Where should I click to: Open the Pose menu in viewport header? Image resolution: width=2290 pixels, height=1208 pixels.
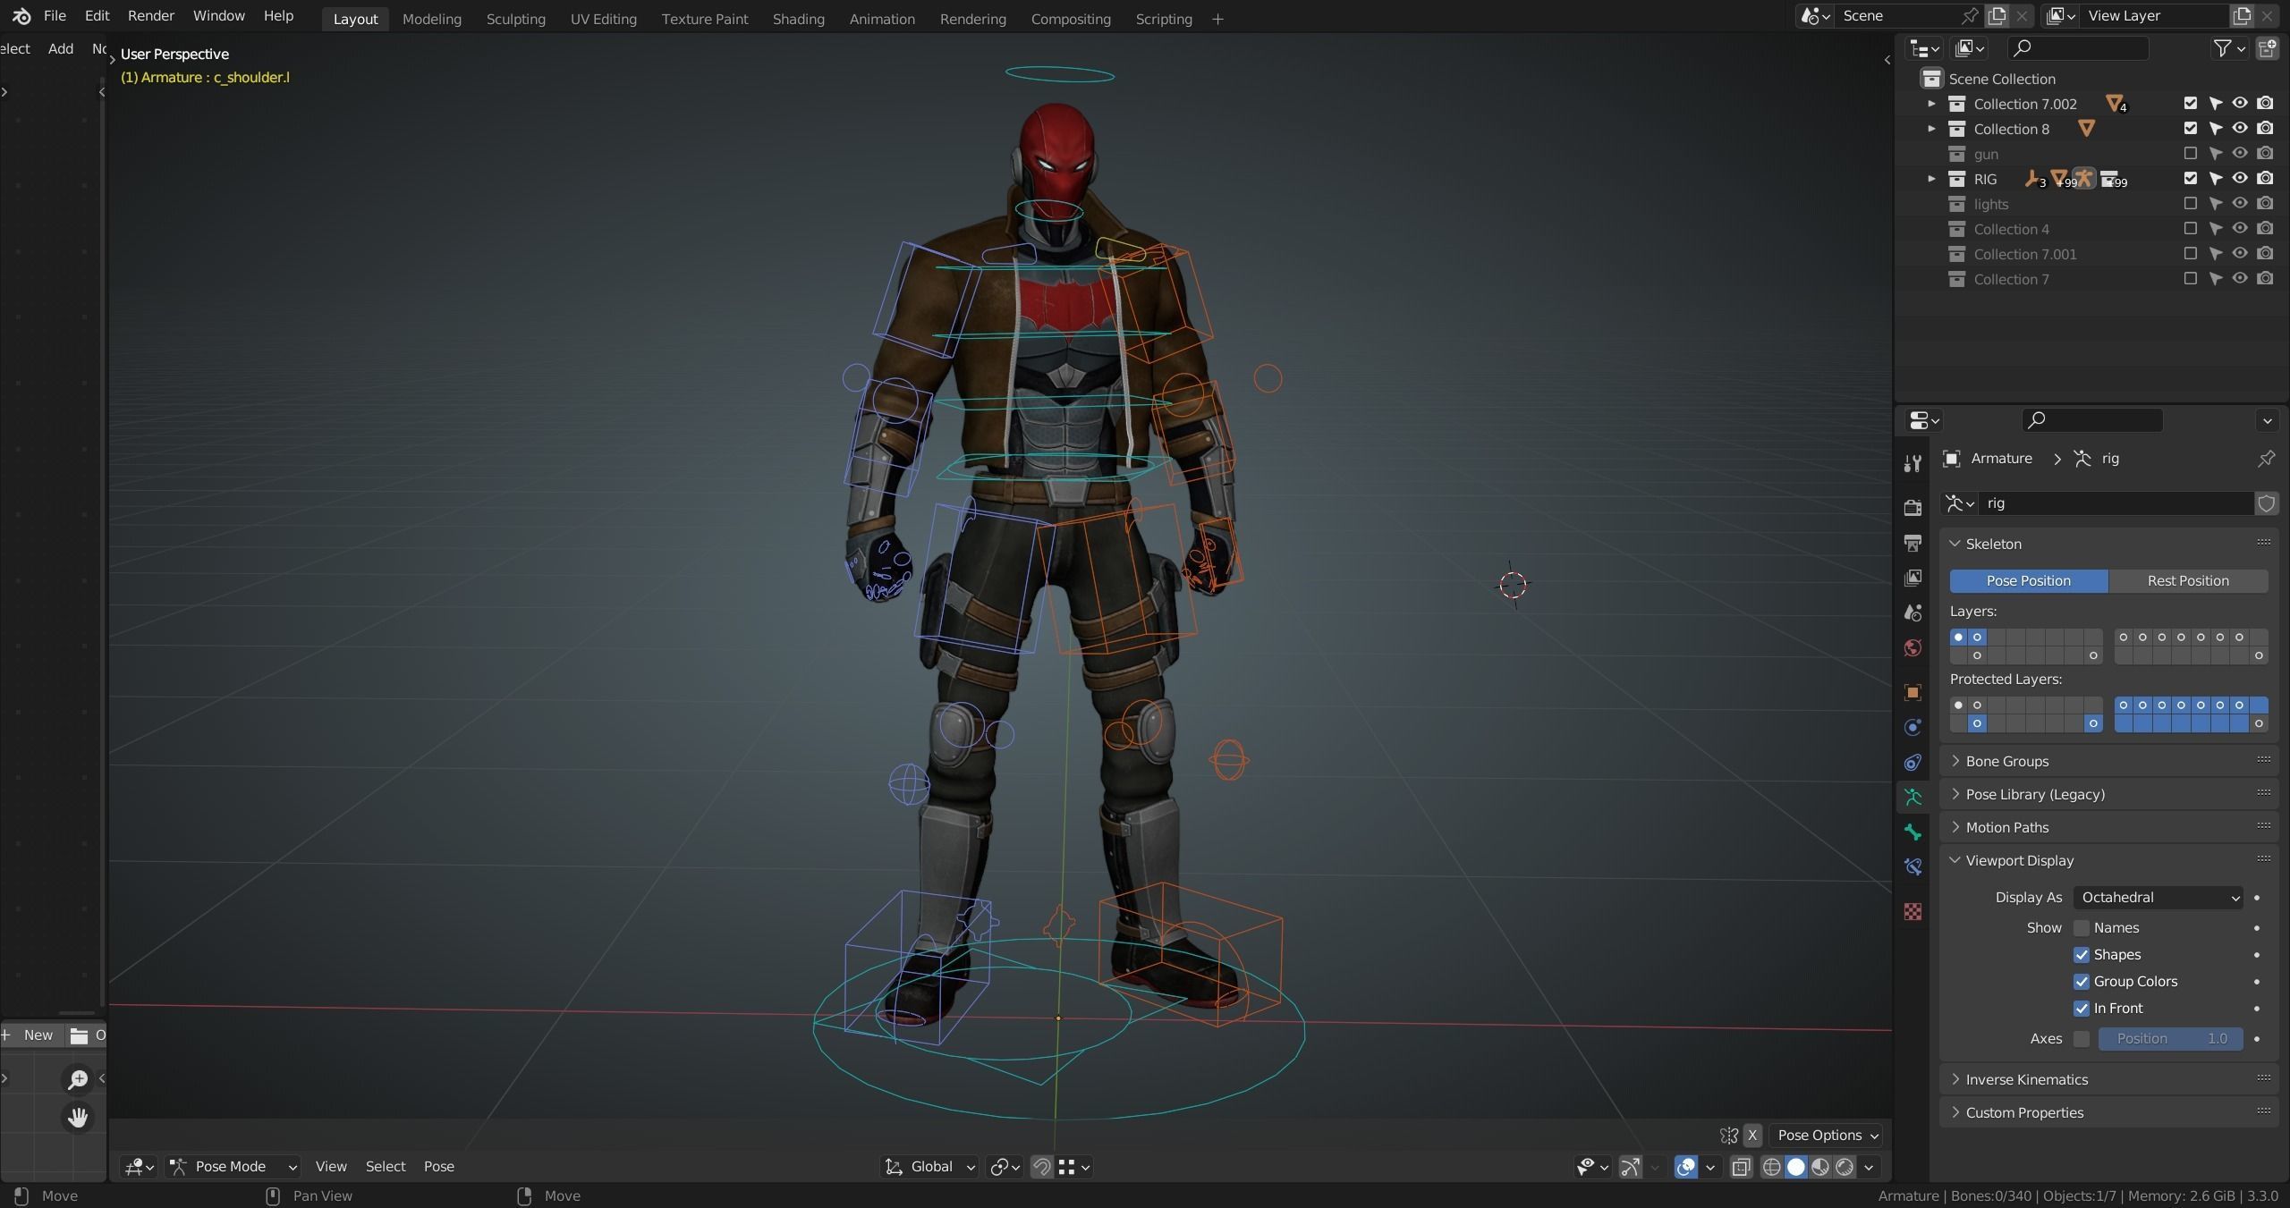[x=438, y=1167]
